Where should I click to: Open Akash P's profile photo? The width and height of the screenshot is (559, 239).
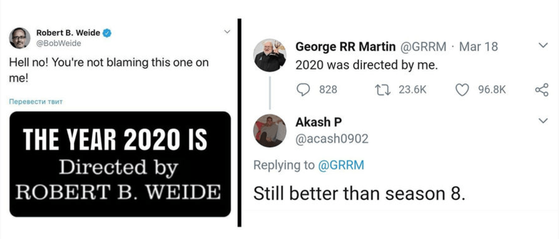pyautogui.click(x=270, y=130)
